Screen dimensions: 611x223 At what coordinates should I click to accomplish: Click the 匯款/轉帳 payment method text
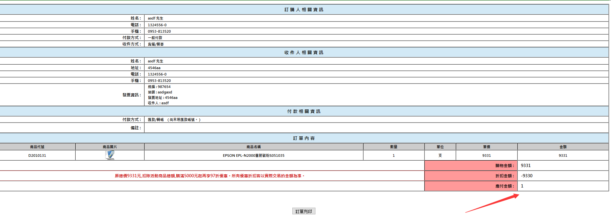(x=155, y=120)
